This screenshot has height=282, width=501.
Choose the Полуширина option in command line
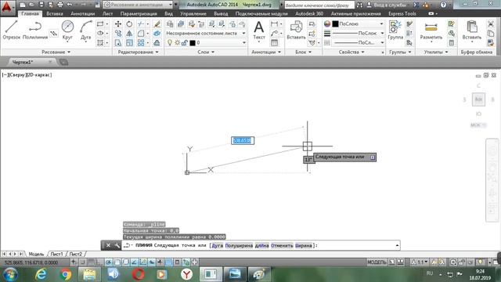239,245
